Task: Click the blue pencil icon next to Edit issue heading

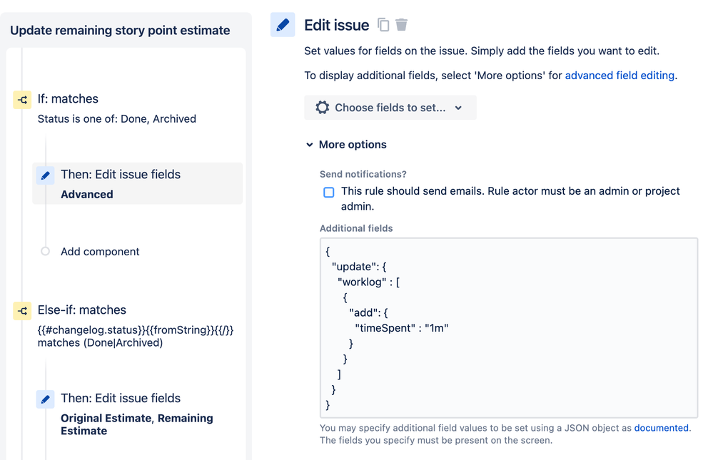Action: coord(283,24)
